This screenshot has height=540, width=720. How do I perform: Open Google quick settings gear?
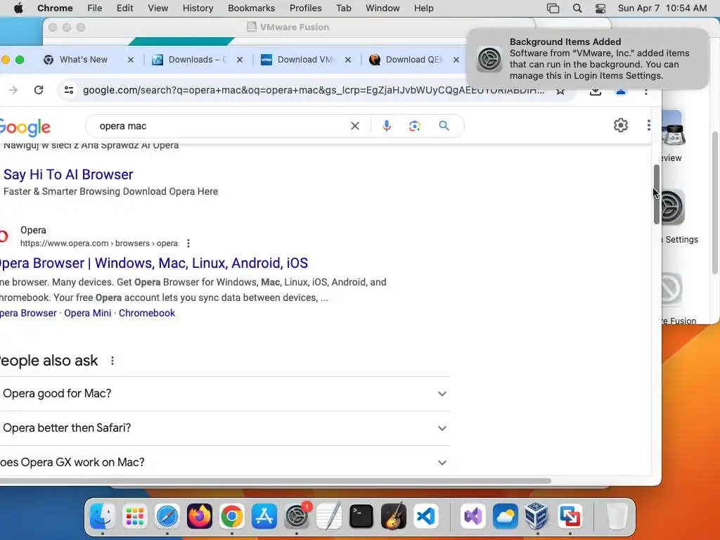point(620,125)
